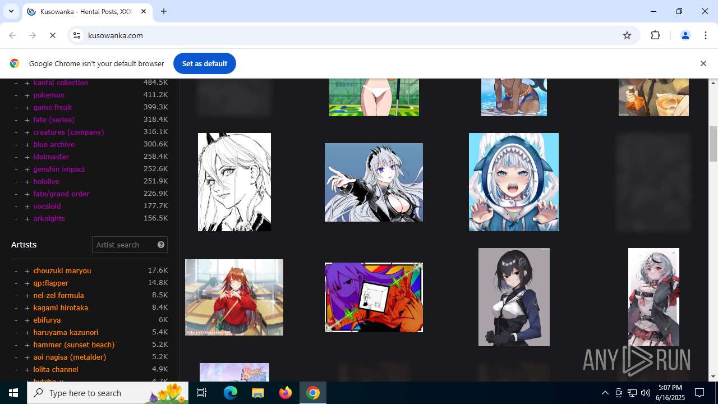Open Chrome's three-dot menu
718x404 pixels.
click(x=706, y=35)
